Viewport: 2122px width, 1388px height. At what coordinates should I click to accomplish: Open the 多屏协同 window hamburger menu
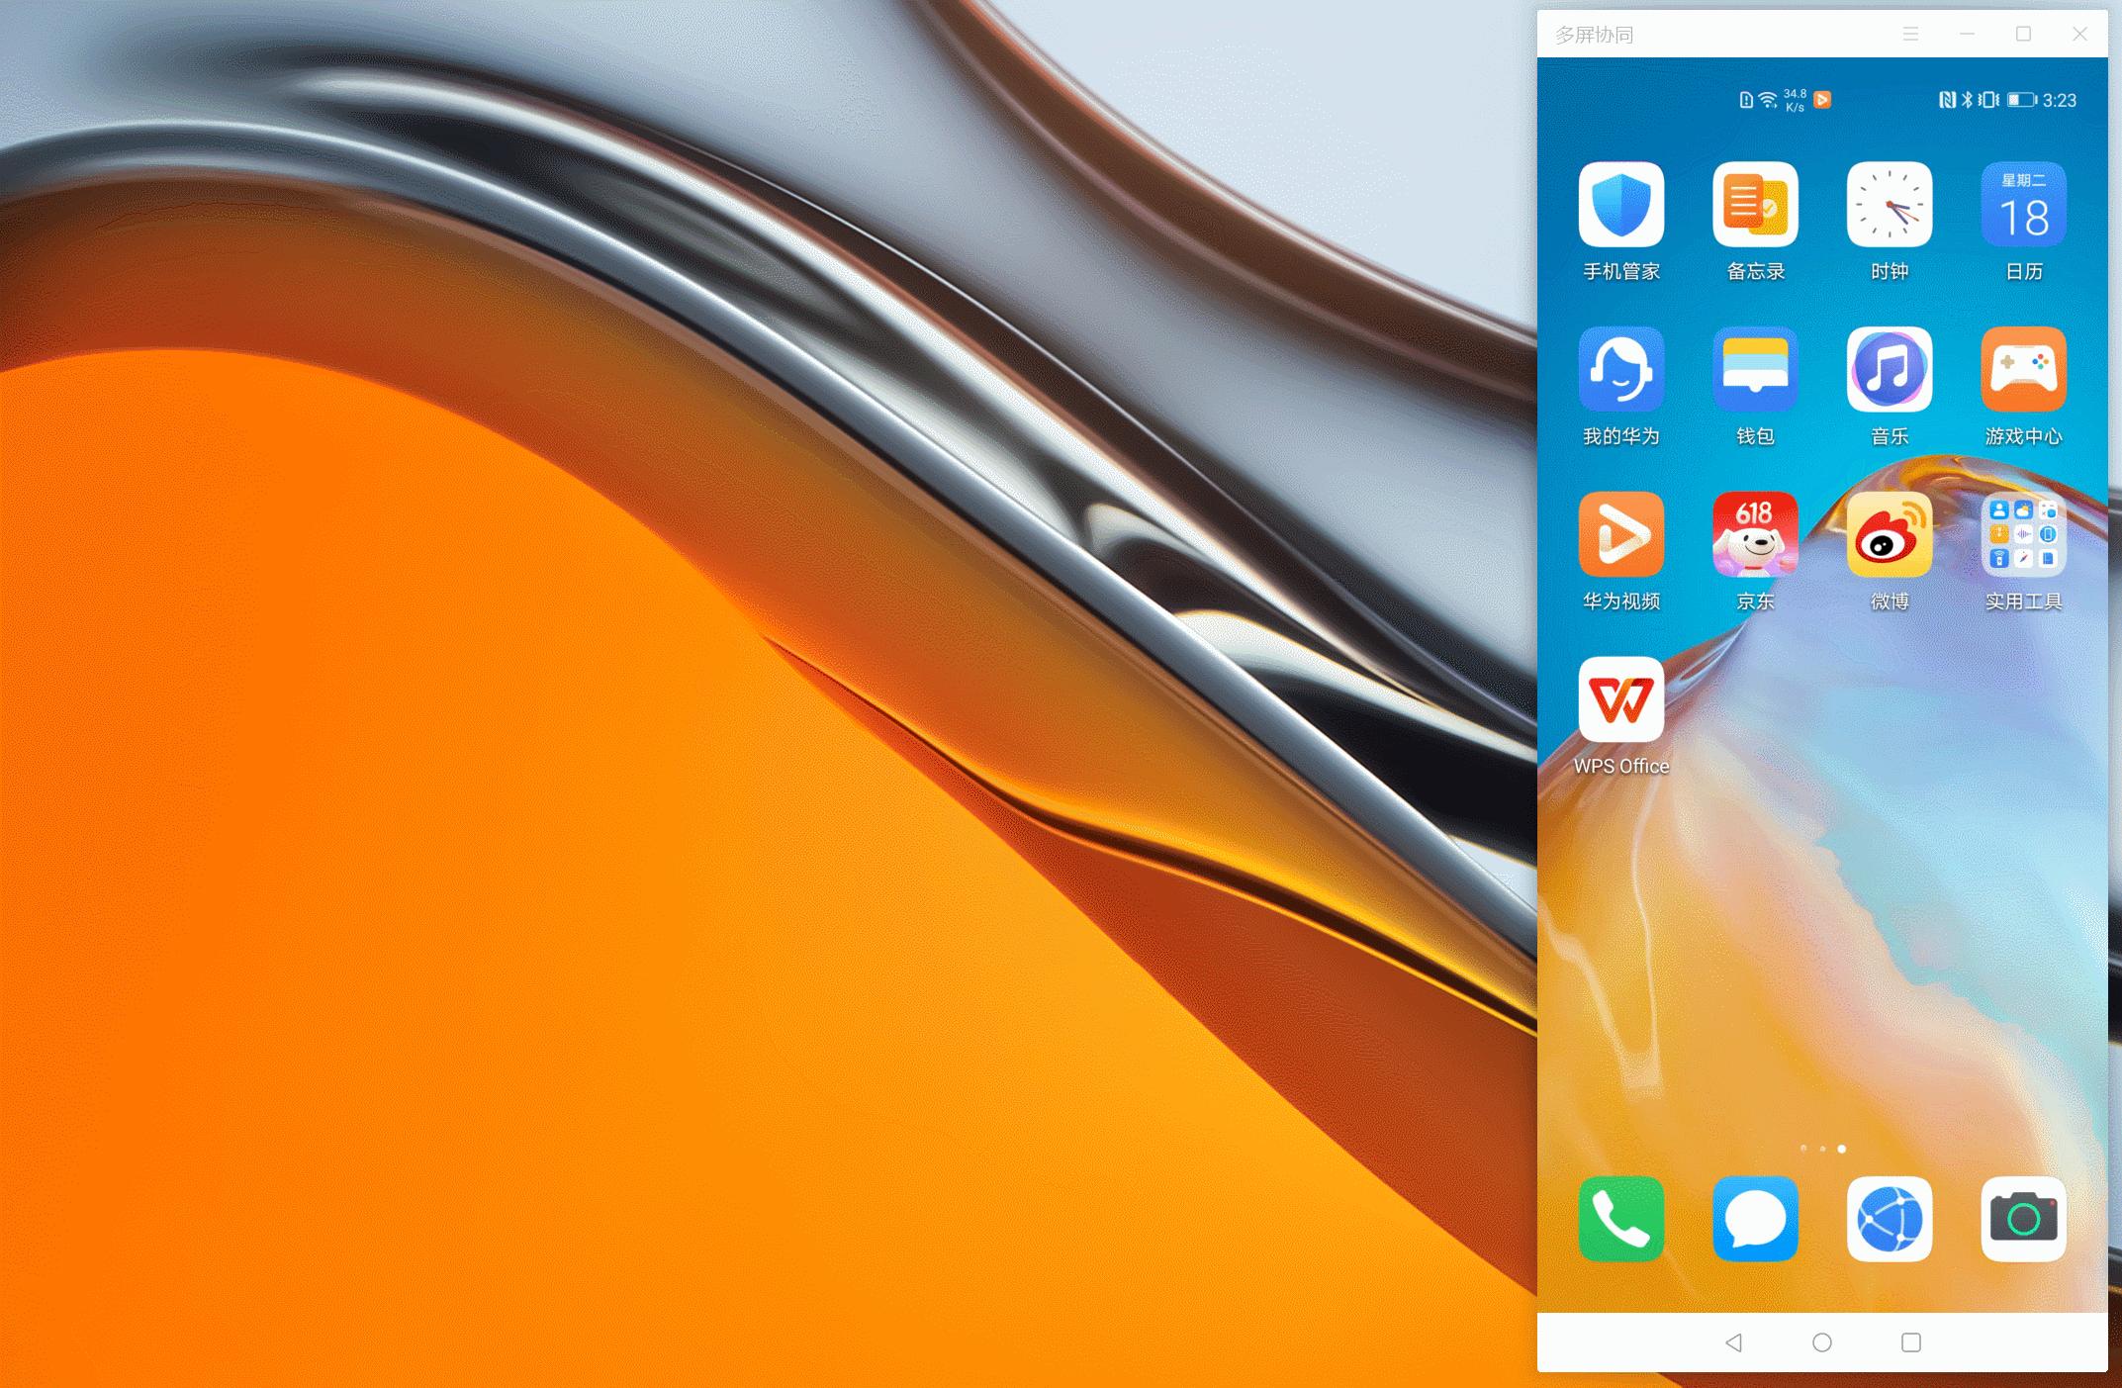(1910, 35)
